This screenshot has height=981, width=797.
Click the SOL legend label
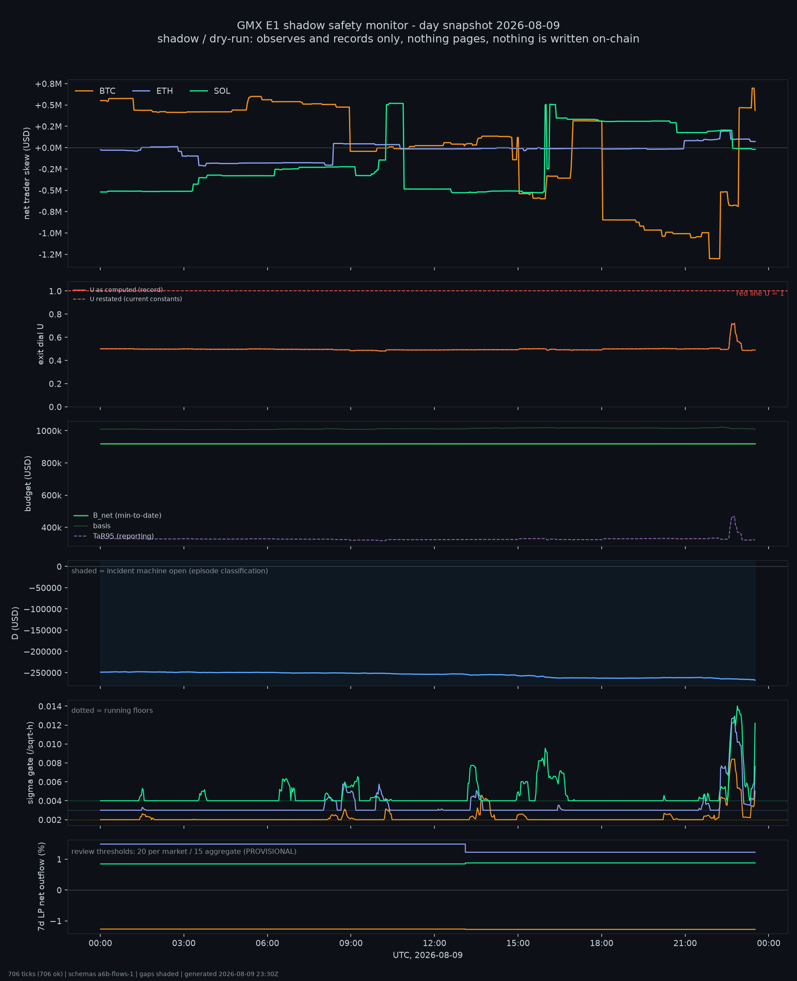point(222,91)
